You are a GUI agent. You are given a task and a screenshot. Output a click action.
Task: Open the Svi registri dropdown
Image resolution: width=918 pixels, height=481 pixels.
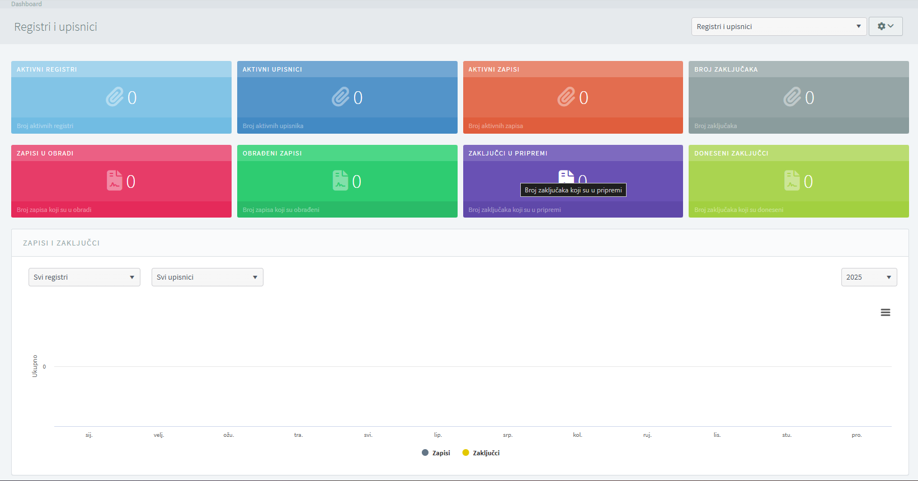pos(84,277)
